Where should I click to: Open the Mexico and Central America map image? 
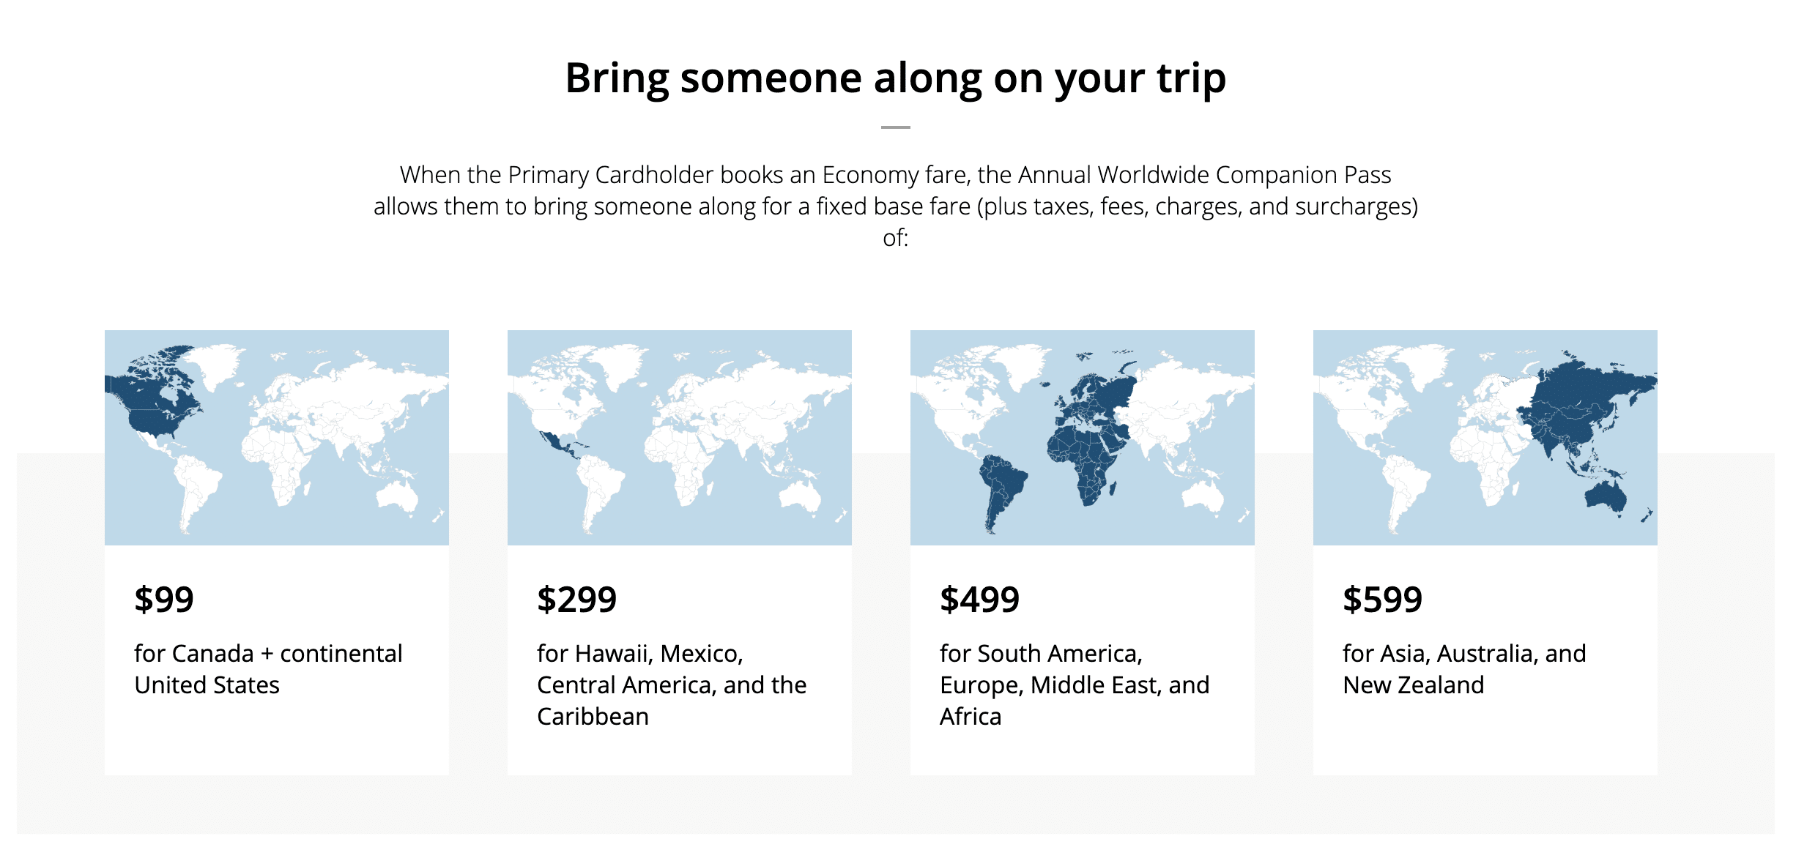679,437
